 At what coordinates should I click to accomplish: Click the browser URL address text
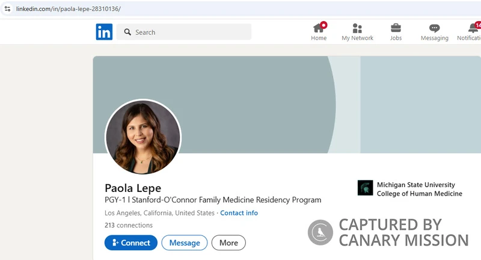[68, 9]
